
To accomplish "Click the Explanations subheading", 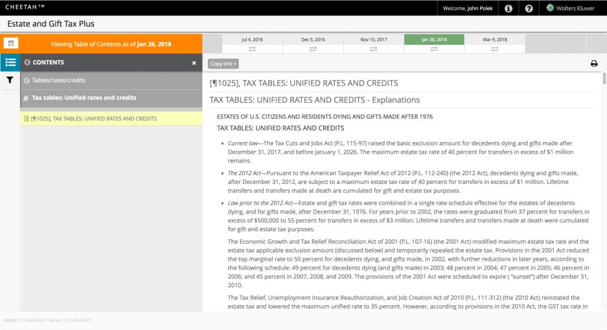I will tap(315, 100).
